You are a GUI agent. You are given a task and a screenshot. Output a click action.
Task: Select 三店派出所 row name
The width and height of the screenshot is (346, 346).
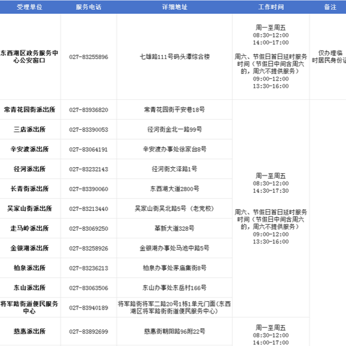pos(30,129)
